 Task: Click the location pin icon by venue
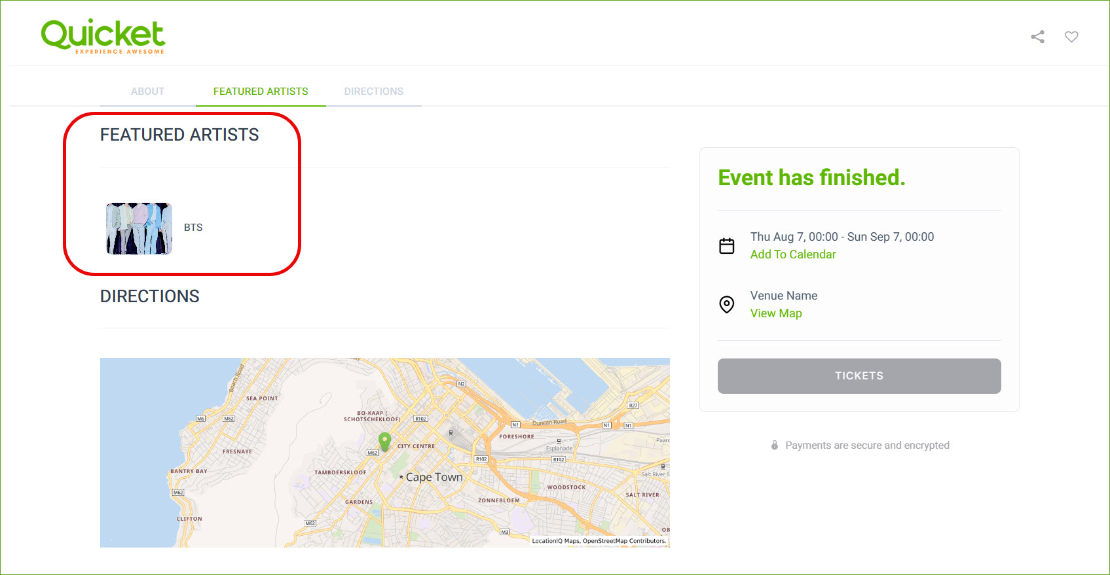[x=727, y=304]
